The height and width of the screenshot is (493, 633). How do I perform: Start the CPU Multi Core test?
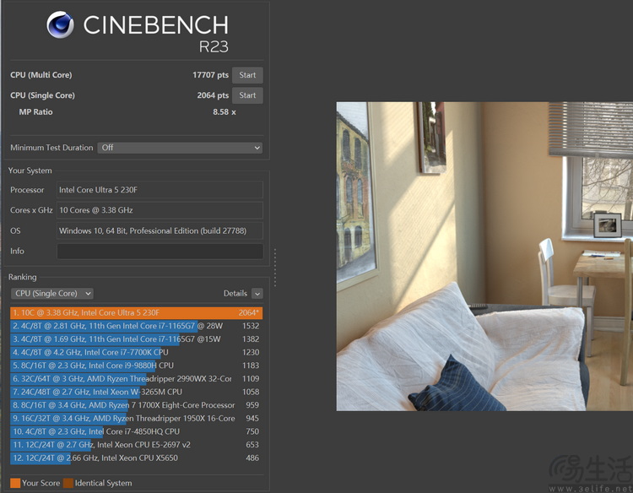tap(247, 75)
